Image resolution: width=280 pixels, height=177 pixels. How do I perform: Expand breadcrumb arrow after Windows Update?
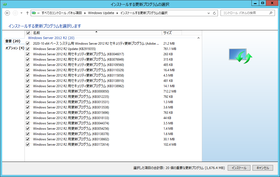pyautogui.click(x=117, y=13)
